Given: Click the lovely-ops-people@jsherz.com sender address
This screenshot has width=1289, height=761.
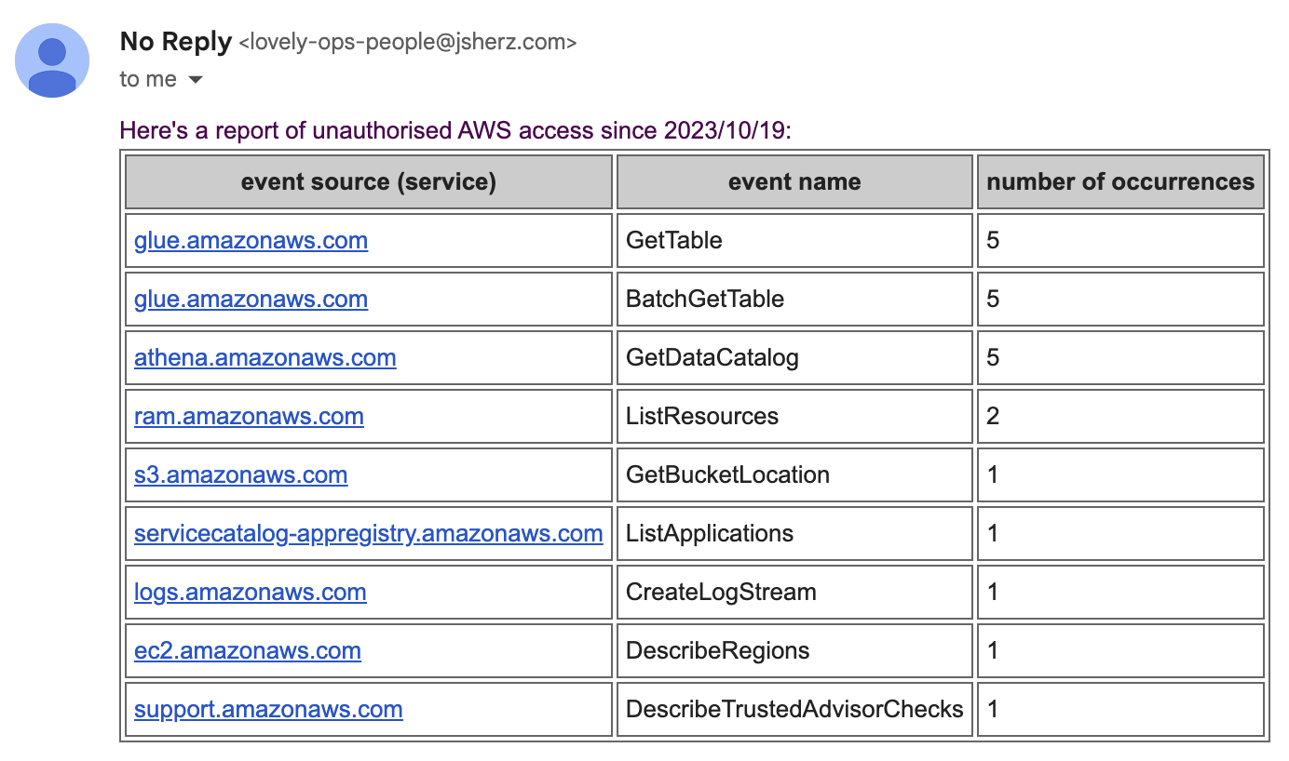Looking at the screenshot, I should tap(408, 42).
